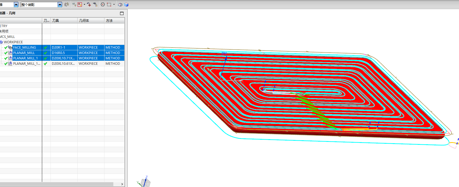Click the reset selection filter funnel icon
This screenshot has width=459, height=187.
coord(74,5)
